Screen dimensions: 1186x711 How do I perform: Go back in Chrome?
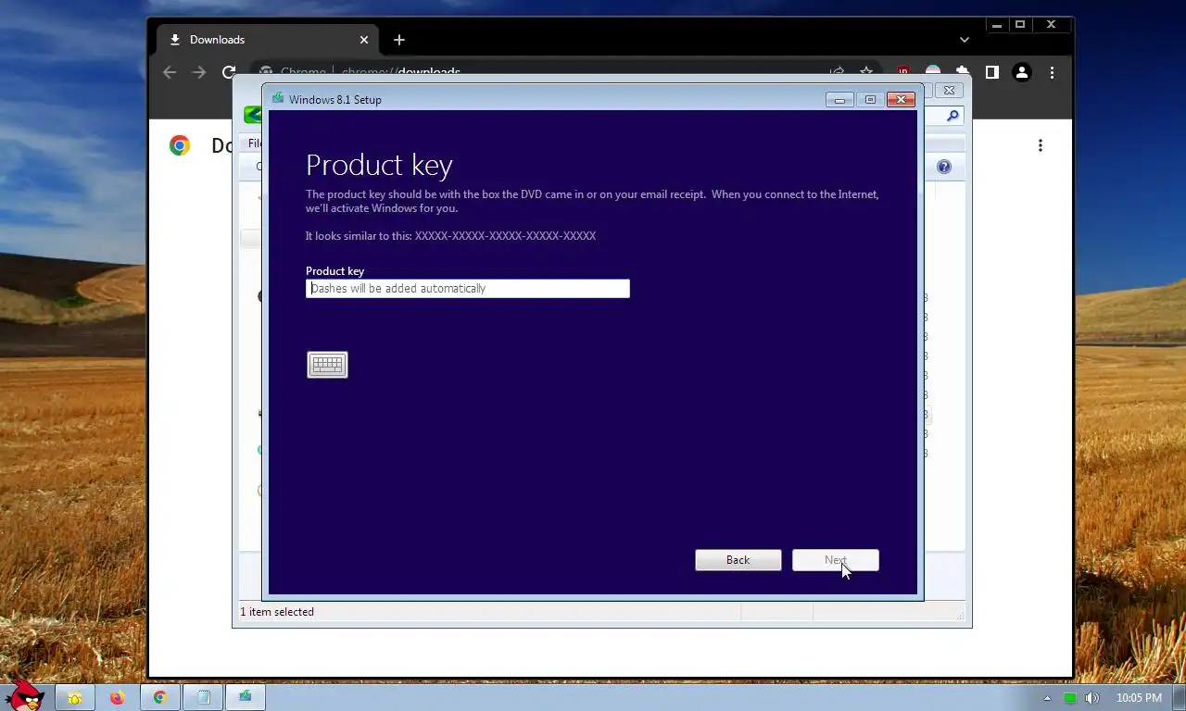pos(170,72)
